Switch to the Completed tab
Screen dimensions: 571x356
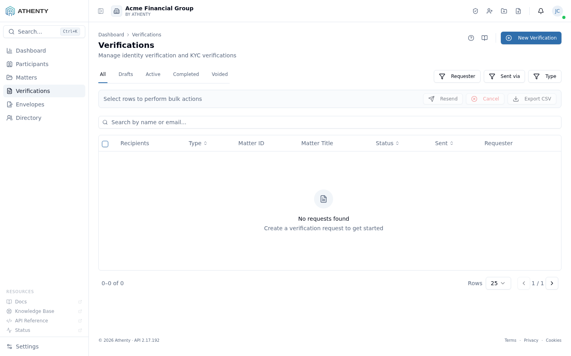[x=186, y=74]
